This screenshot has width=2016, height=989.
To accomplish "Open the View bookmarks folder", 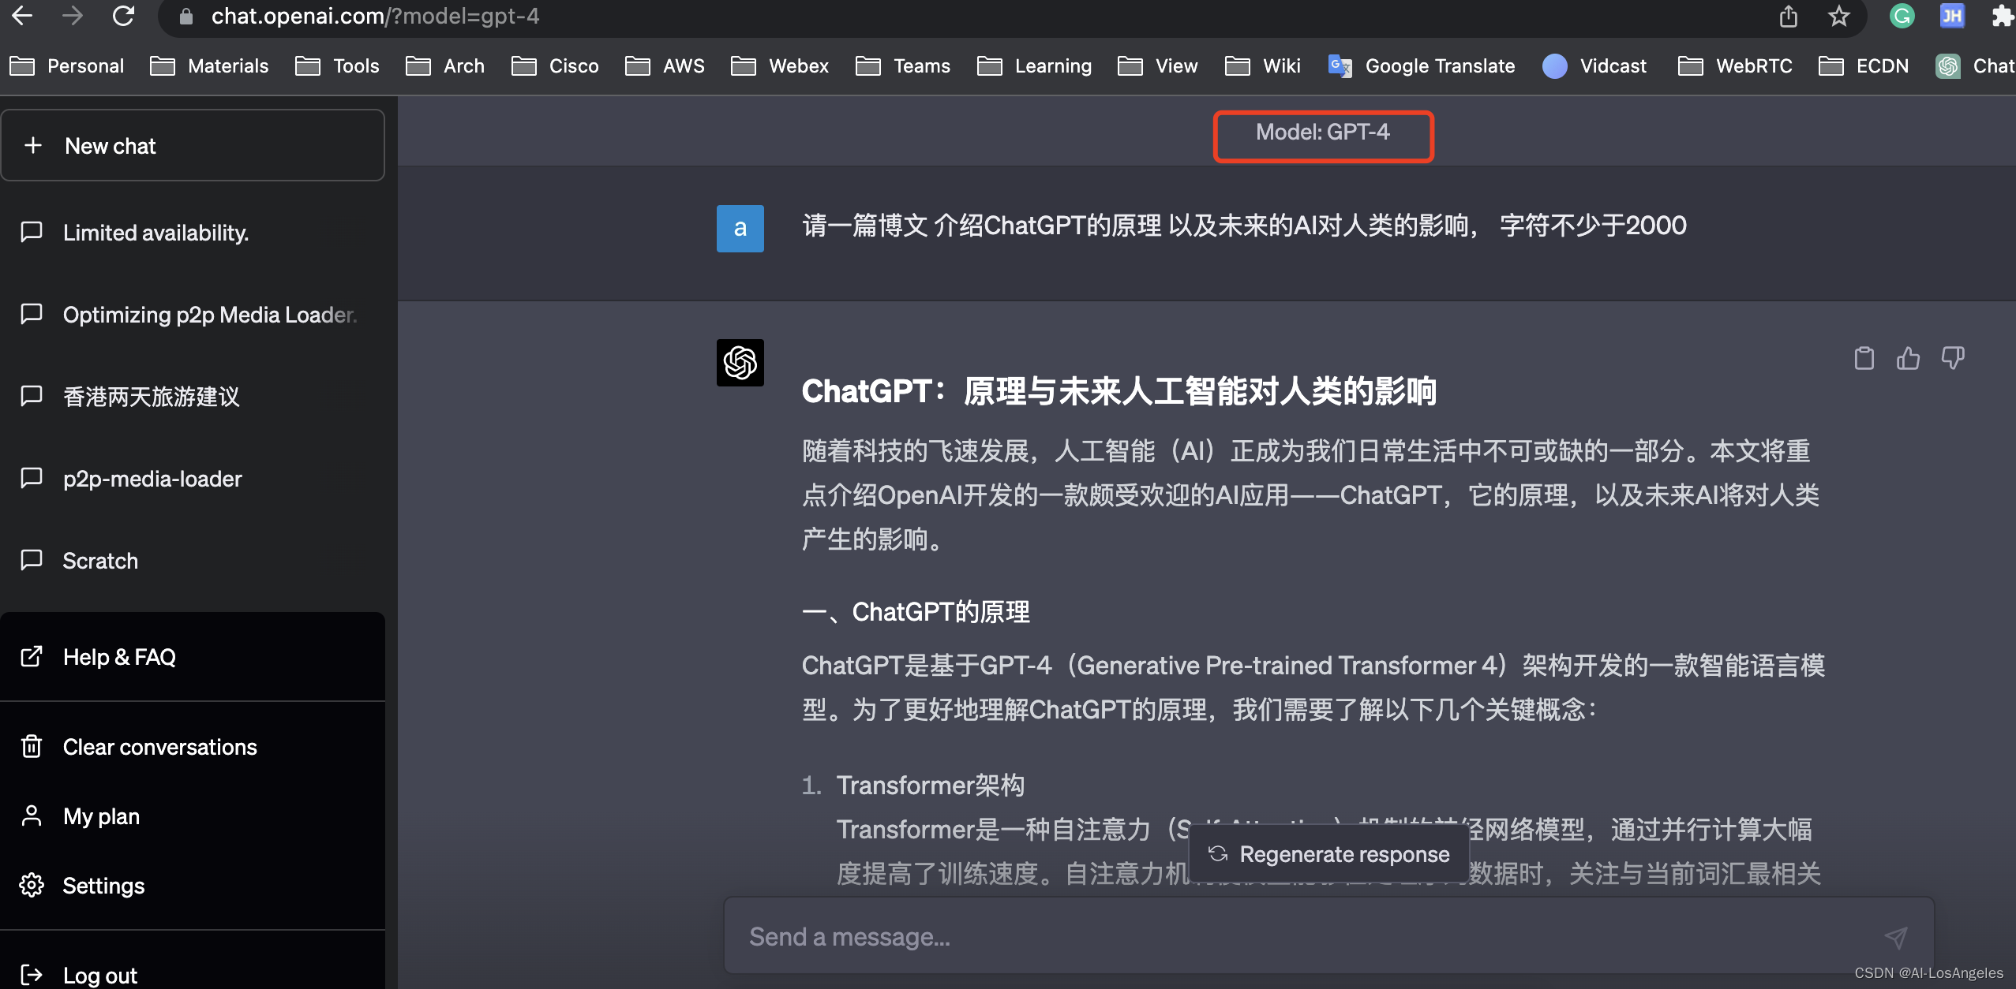I will click(x=1158, y=65).
